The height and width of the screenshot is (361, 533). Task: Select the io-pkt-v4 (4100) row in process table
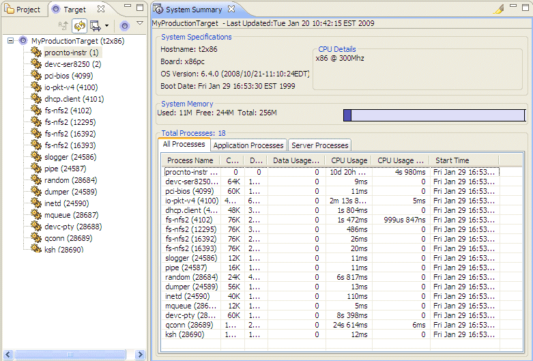point(192,201)
